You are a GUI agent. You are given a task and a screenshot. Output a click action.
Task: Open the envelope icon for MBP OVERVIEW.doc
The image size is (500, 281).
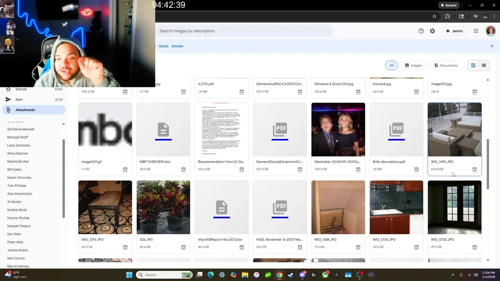pyautogui.click(x=183, y=169)
